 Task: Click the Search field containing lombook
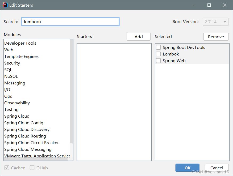[70, 22]
